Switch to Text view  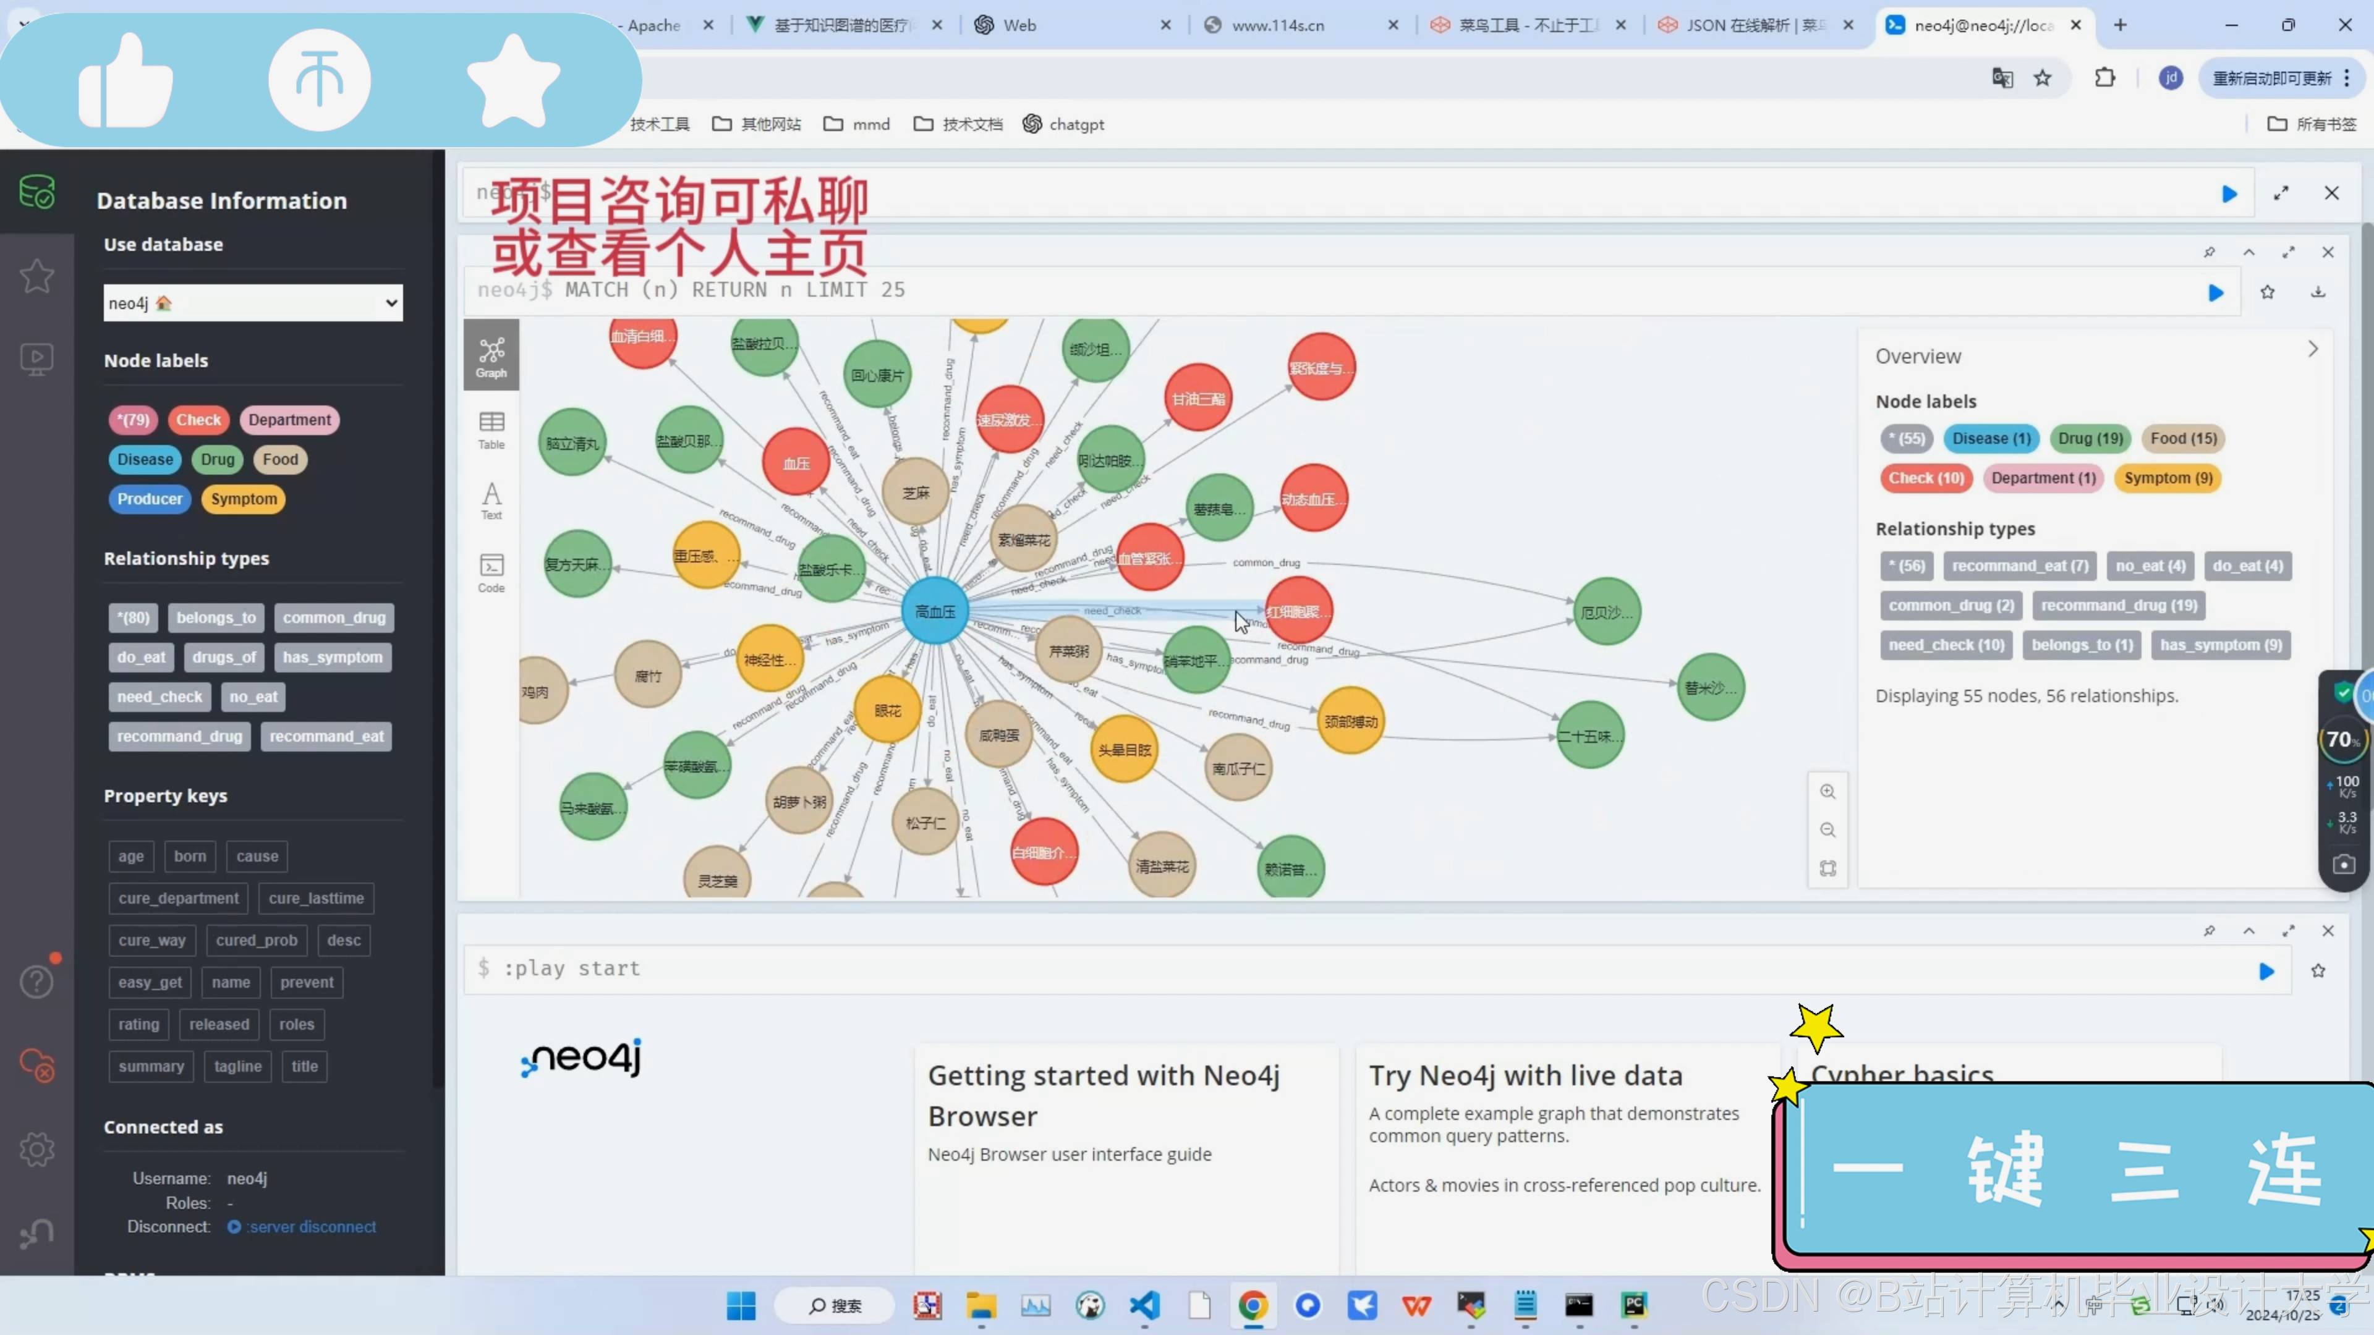(491, 500)
